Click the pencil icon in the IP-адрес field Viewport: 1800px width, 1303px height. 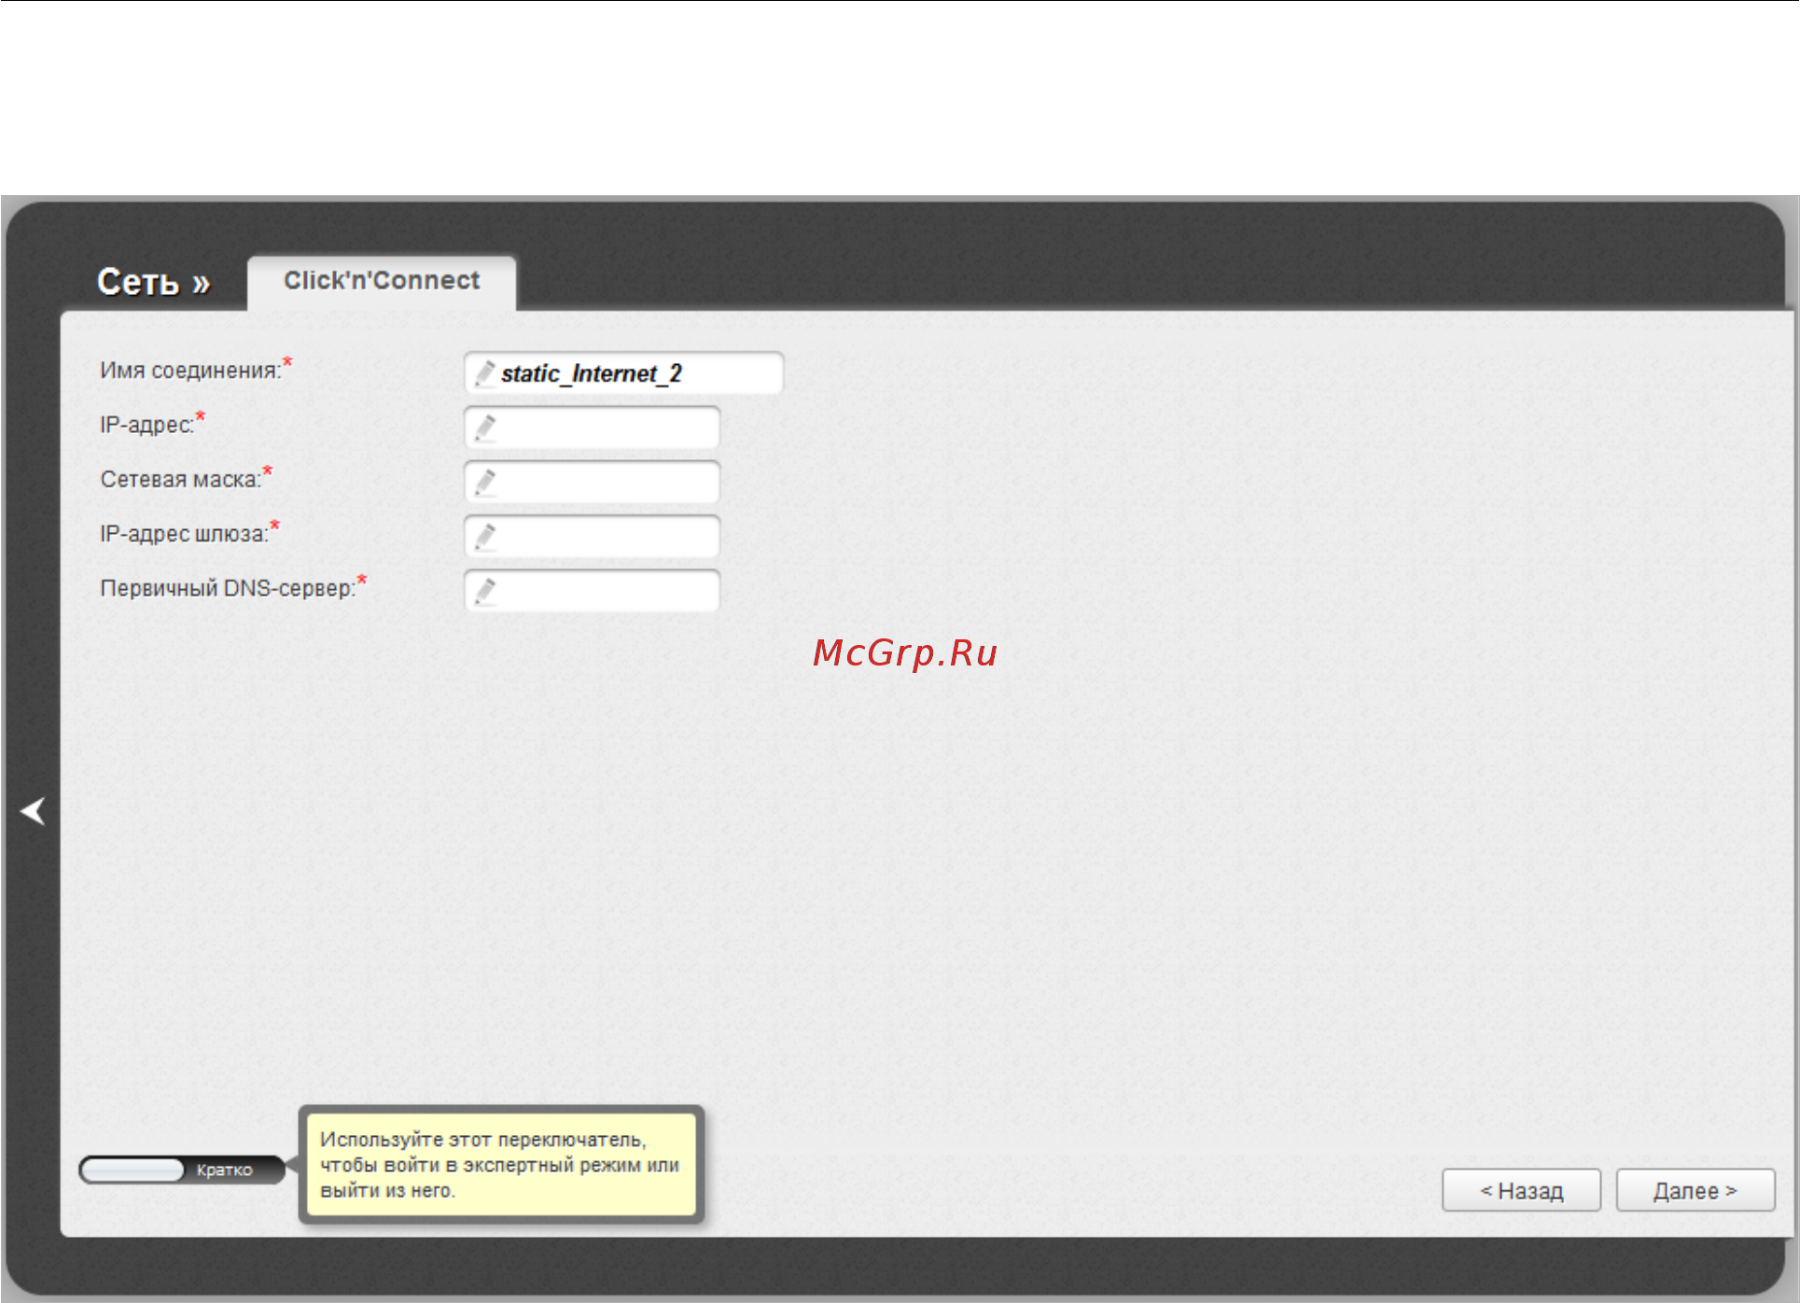tap(485, 428)
